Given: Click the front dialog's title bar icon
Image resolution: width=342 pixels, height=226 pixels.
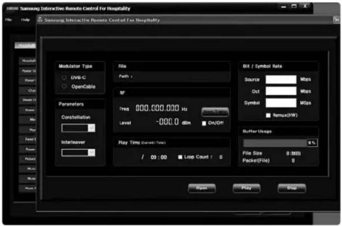Looking at the screenshot, I should point(40,20).
